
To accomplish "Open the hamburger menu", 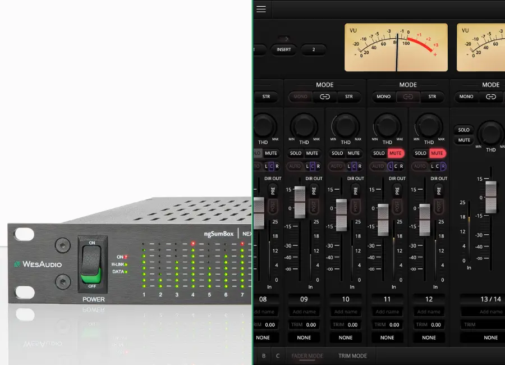I will coord(261,8).
